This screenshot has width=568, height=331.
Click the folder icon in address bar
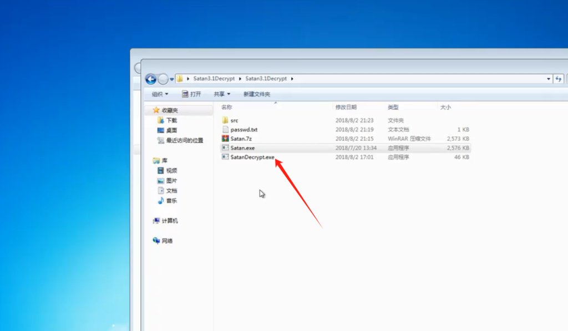point(180,79)
